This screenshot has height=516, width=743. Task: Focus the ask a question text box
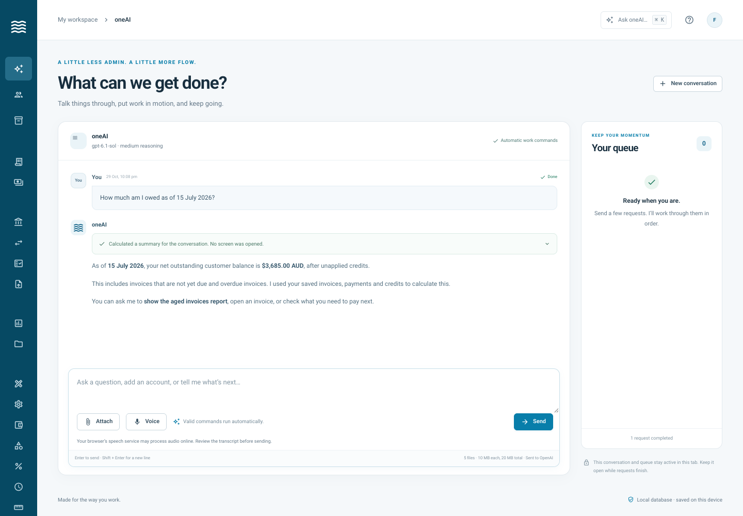coord(314,390)
